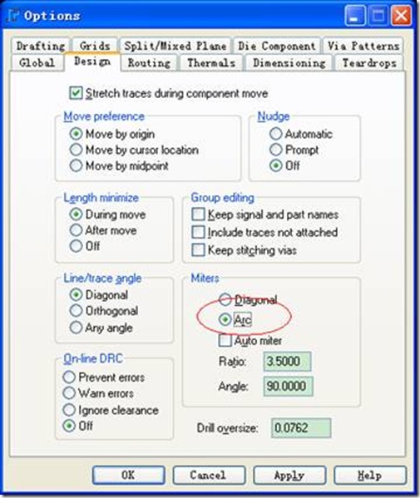Click the Cancel button
The image size is (420, 498).
click(209, 476)
